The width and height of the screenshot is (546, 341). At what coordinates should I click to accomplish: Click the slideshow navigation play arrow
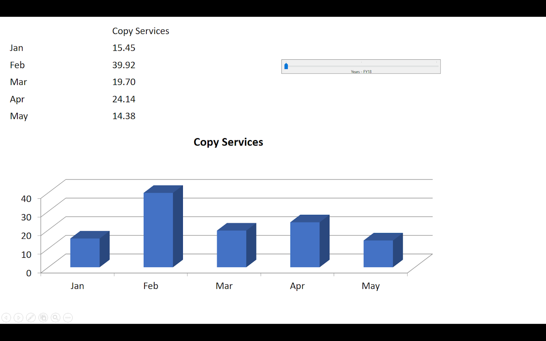click(18, 317)
